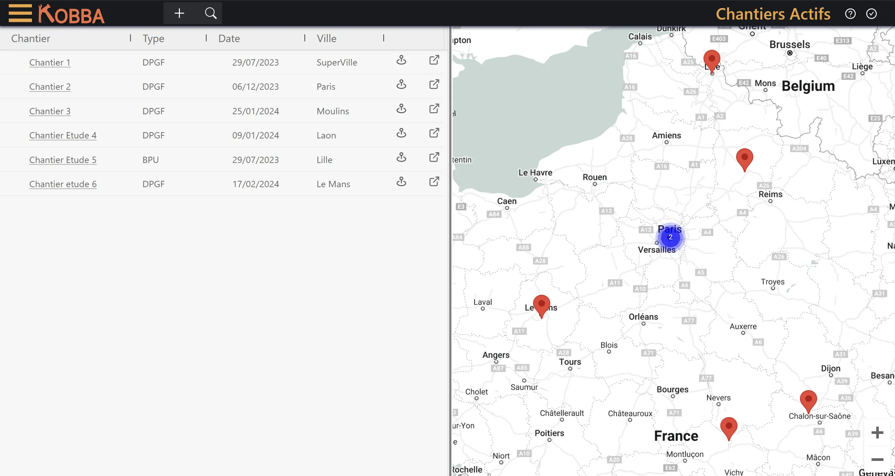Locate Chantier 2 on the map
The height and width of the screenshot is (476, 895).
click(401, 84)
